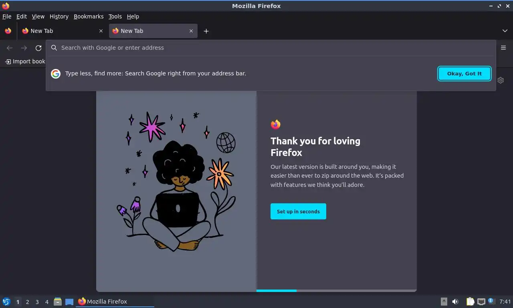Open the file manager taskbar icon
Viewport: 513px width, 308px height.
(58, 302)
